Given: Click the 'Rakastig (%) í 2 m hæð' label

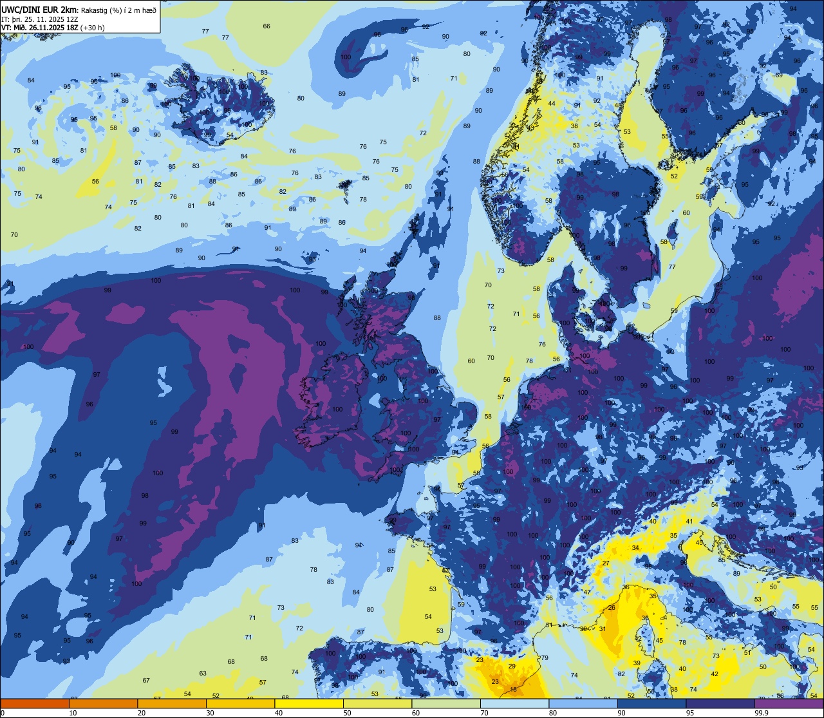Looking at the screenshot, I should (118, 9).
